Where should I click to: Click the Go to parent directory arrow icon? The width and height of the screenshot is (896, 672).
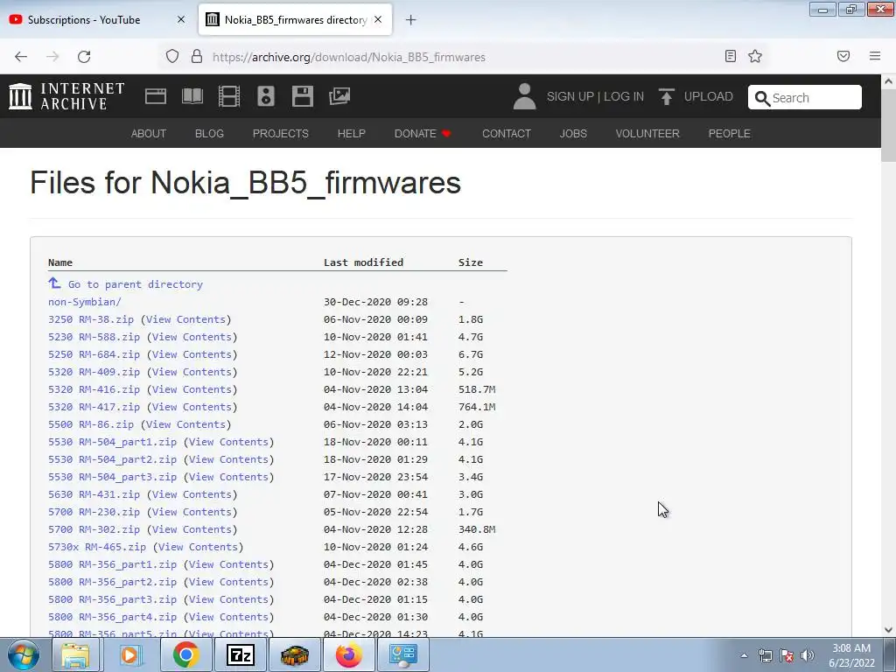[x=54, y=283]
